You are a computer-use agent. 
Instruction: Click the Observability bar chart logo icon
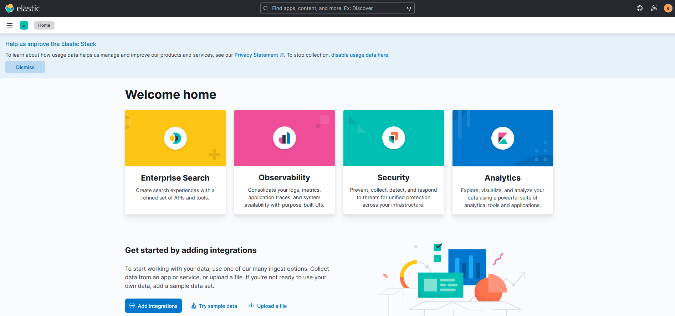(285, 138)
